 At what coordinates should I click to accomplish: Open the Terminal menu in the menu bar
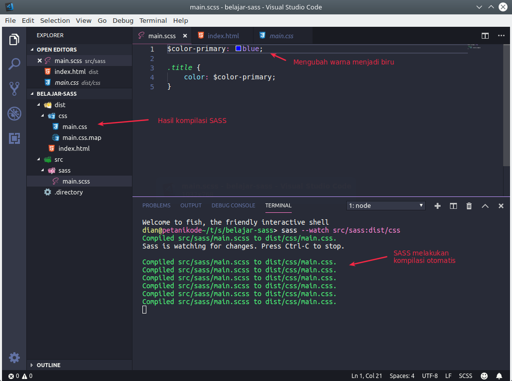tap(153, 20)
